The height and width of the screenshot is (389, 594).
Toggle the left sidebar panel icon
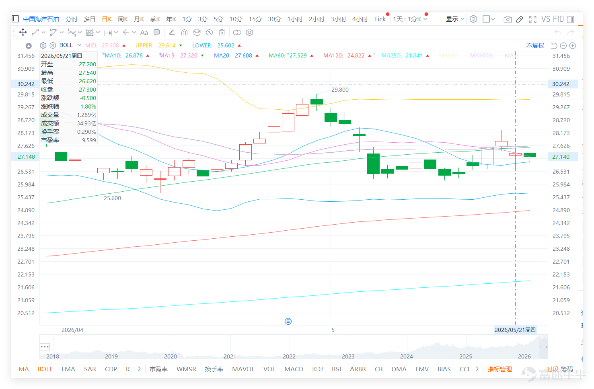pyautogui.click(x=15, y=19)
